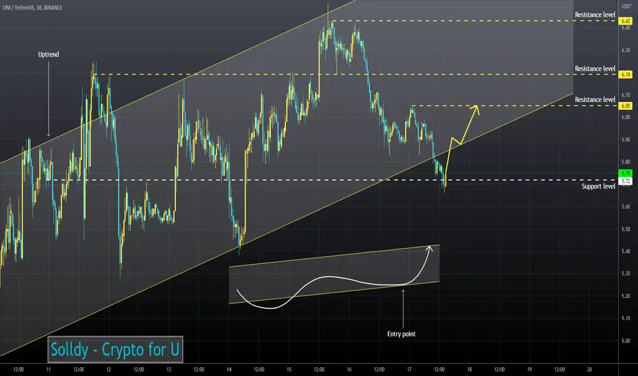Click date 14 on the time axis
Viewport: 638px width, 376px height.
(229, 369)
